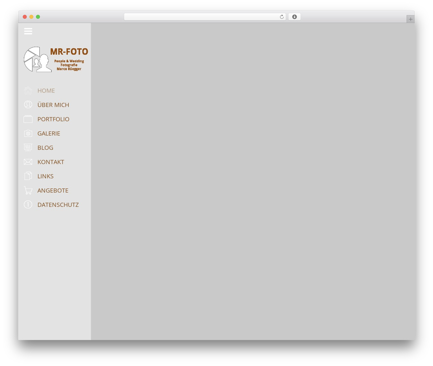
Task: Click the info icon beside DATENSCHUTZ
Action: [x=28, y=205]
